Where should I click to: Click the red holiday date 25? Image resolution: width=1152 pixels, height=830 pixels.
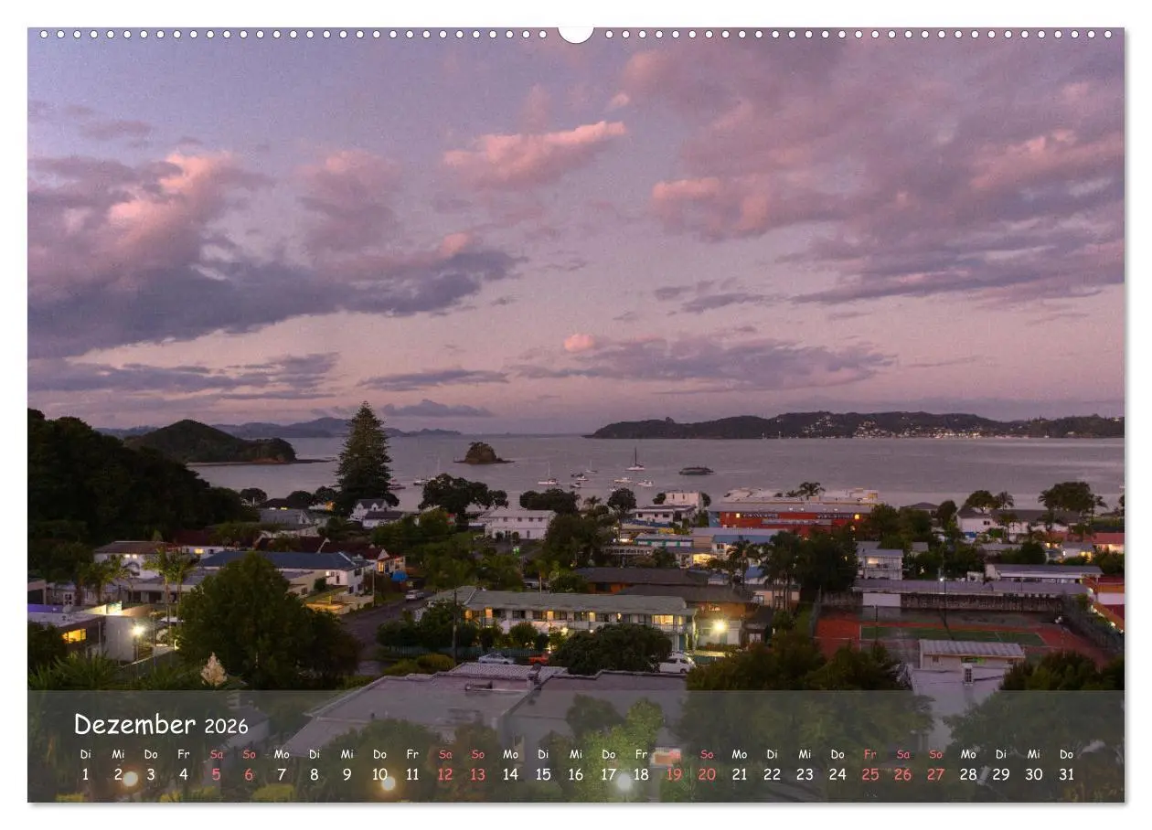(x=870, y=774)
